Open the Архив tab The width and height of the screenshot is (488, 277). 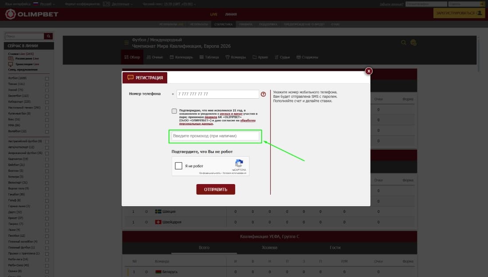[x=260, y=57]
